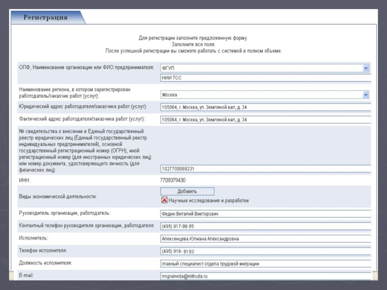The image size is (387, 290).
Task: Click the Алексенцева Юлиана Александровна field
Action: pos(266,239)
